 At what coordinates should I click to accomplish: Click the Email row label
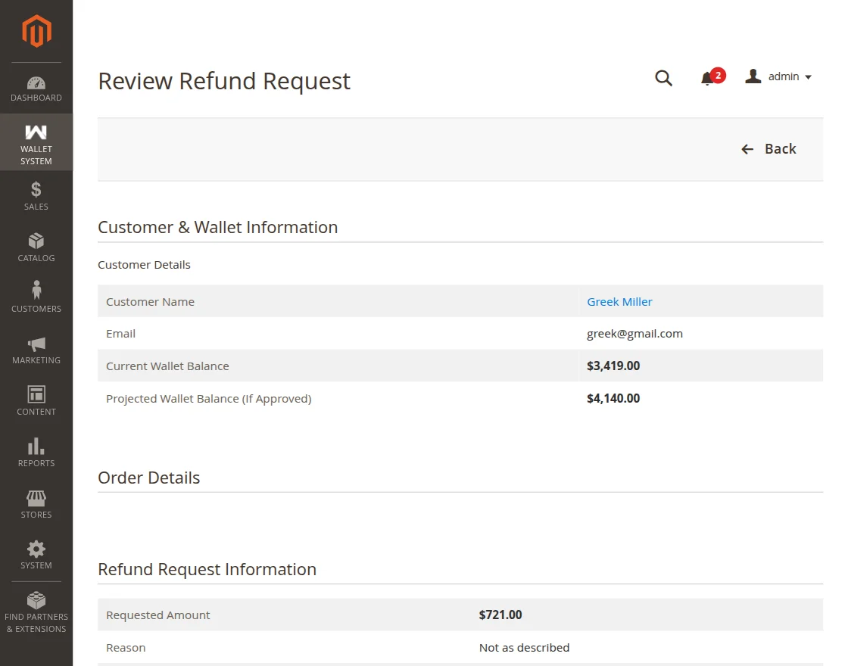pyautogui.click(x=120, y=334)
